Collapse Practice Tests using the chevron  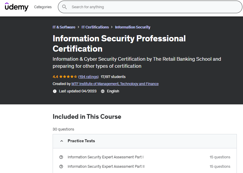tap(61, 141)
